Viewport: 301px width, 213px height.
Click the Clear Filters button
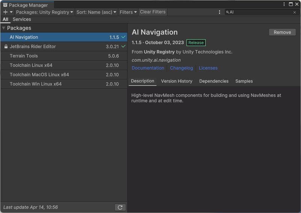[153, 12]
